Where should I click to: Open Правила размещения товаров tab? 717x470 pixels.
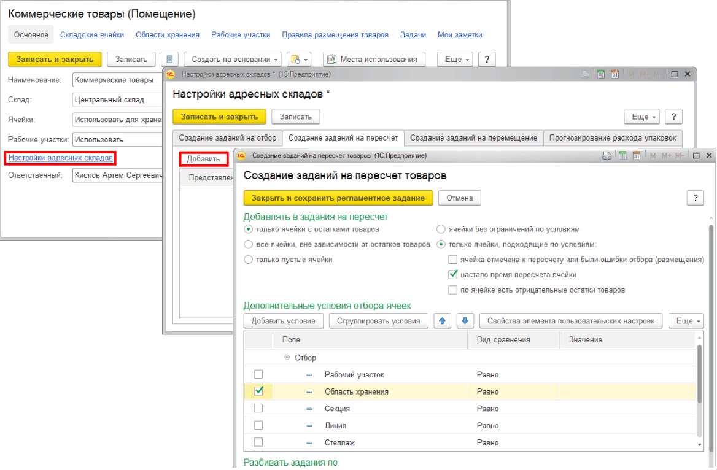pos(335,35)
